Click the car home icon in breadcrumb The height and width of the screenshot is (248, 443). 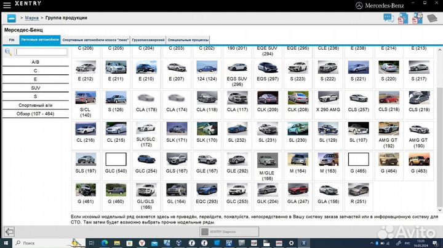pyautogui.click(x=12, y=18)
